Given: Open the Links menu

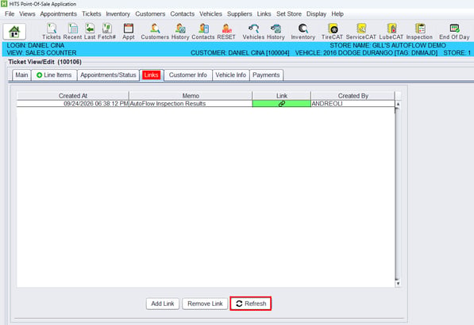Looking at the screenshot, I should pyautogui.click(x=264, y=14).
